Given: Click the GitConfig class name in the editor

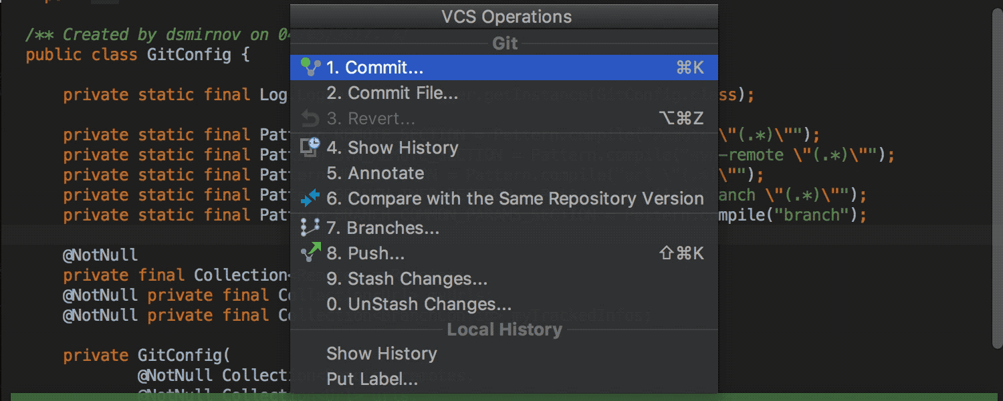Looking at the screenshot, I should pyautogui.click(x=189, y=55).
